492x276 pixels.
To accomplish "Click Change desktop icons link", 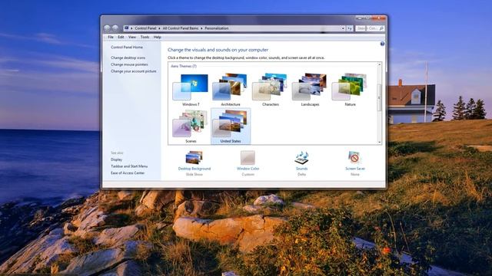I will [x=128, y=58].
